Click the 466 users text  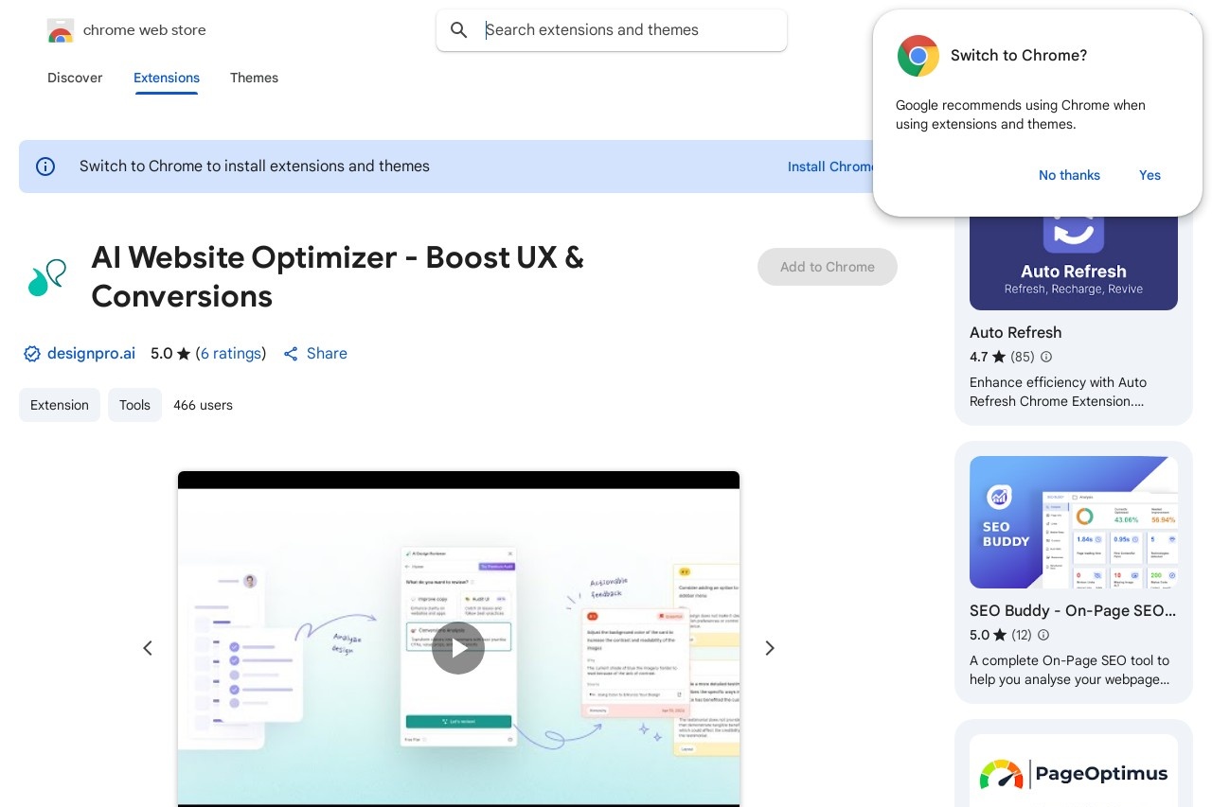point(203,405)
